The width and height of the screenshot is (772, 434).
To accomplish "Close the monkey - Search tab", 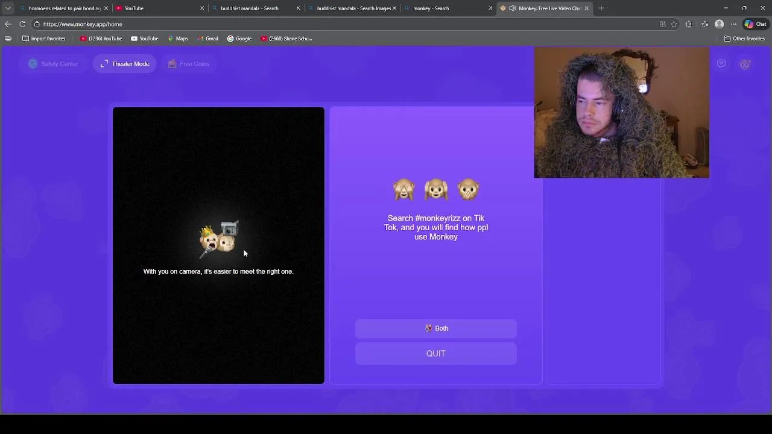I will 490,8.
